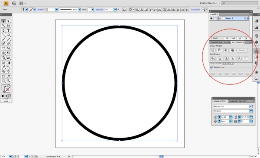Select the Lasso tool
Viewport: 260px width, 158px height.
(9, 26)
